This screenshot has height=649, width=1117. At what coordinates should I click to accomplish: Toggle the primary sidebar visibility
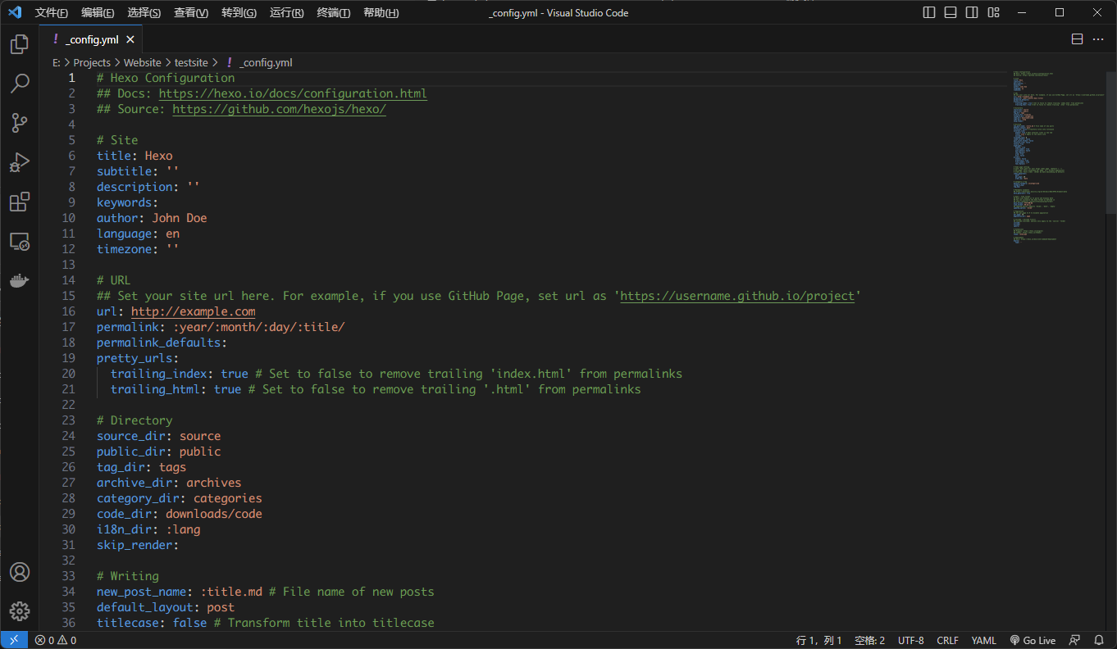pos(928,12)
